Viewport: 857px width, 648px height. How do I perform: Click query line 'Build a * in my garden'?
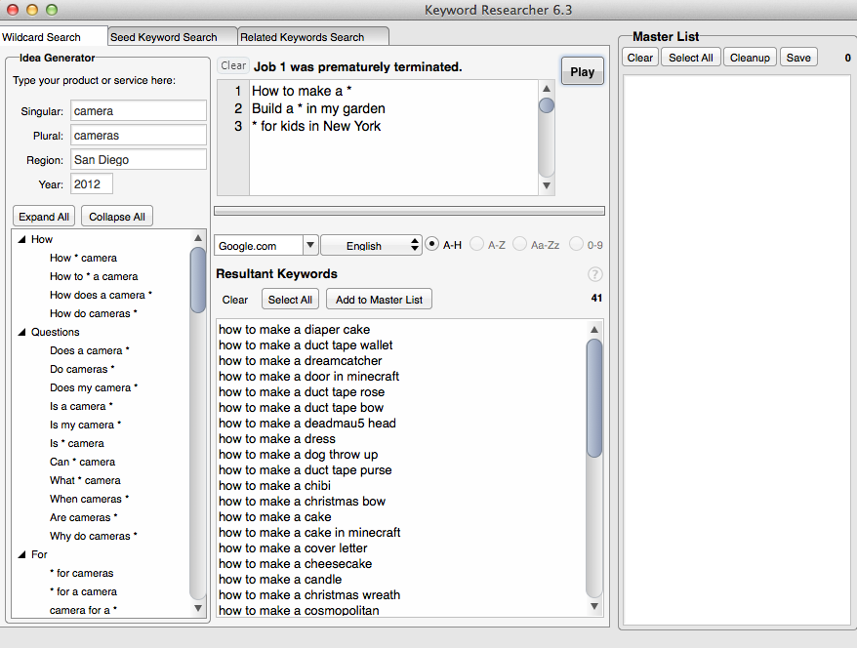[318, 108]
